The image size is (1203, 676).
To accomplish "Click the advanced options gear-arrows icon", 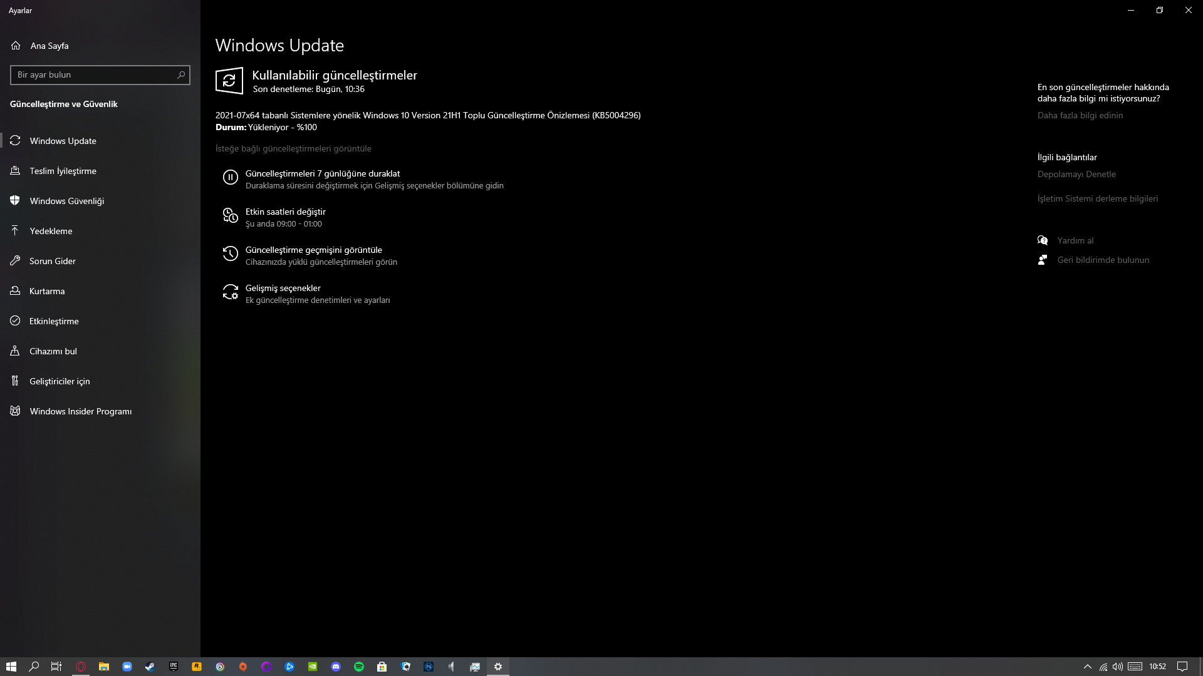I will click(230, 292).
